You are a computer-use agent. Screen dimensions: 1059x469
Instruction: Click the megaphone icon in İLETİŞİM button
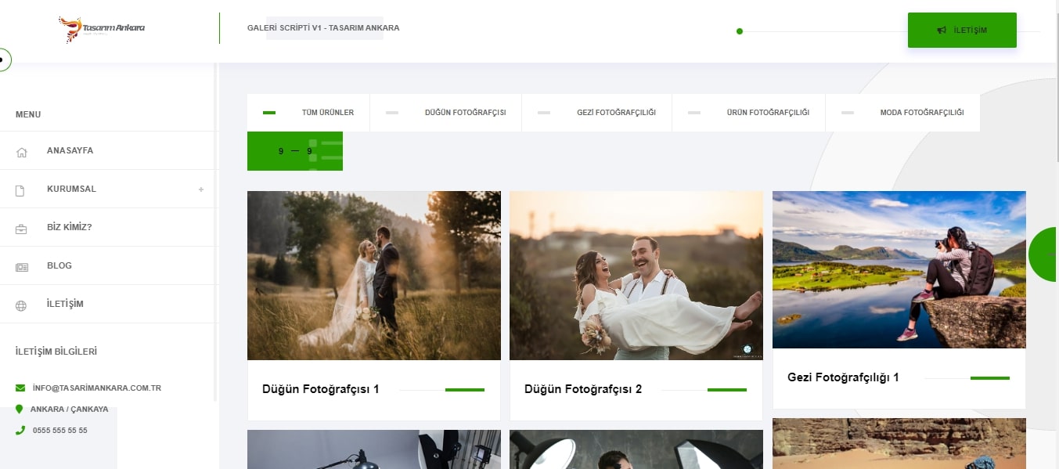coord(942,31)
